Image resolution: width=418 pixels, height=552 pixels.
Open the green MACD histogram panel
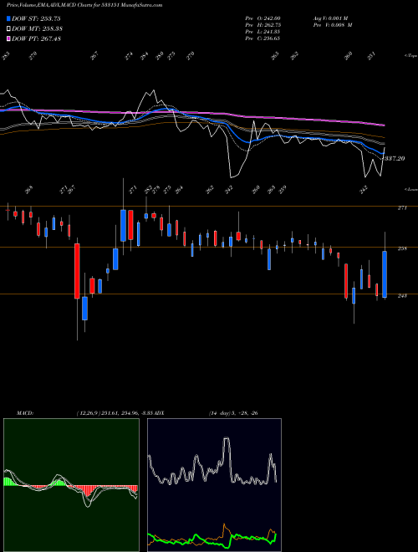(x=71, y=485)
